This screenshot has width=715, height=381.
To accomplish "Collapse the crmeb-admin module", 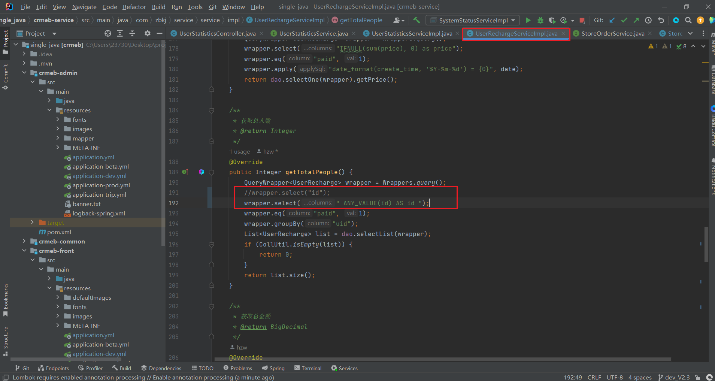I will click(x=24, y=73).
